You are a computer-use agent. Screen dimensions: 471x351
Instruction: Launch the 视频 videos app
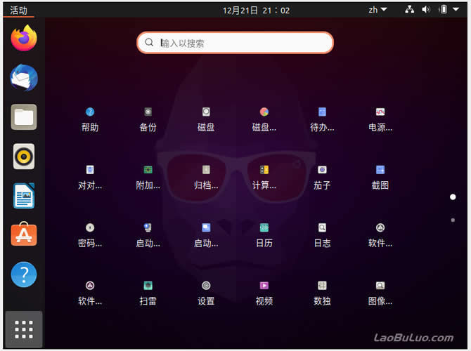pos(264,293)
